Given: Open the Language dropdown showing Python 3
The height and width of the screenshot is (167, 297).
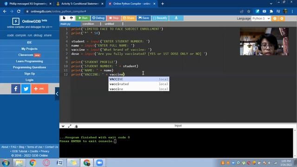Looking at the screenshot, I should [x=261, y=19].
